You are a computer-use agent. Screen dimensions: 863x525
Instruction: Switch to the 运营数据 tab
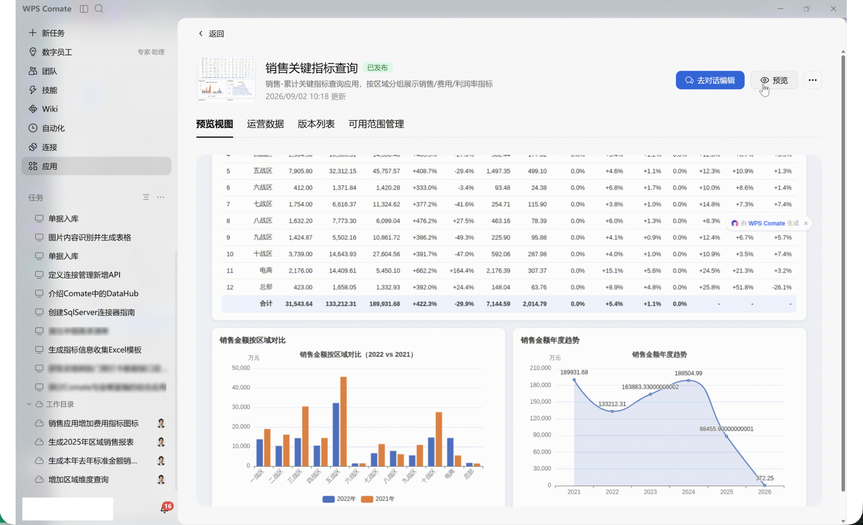point(265,124)
